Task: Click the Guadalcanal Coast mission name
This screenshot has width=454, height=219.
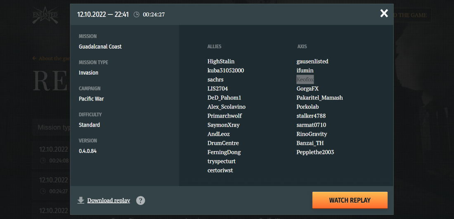Action: 100,47
